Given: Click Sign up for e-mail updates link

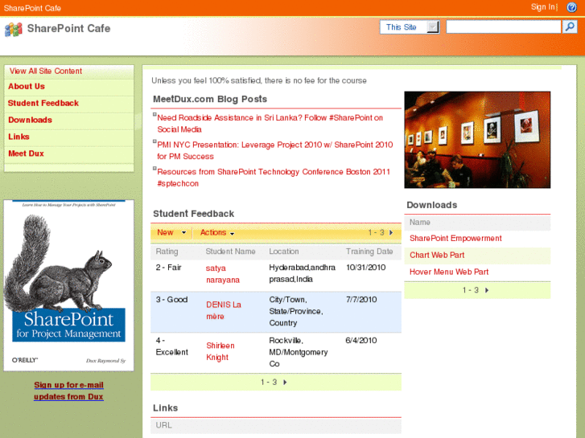Looking at the screenshot, I should pyautogui.click(x=68, y=391).
